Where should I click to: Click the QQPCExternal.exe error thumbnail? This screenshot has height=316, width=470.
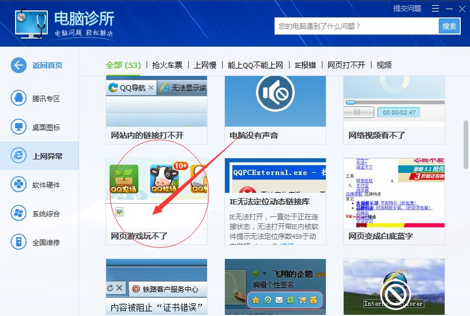(x=275, y=176)
